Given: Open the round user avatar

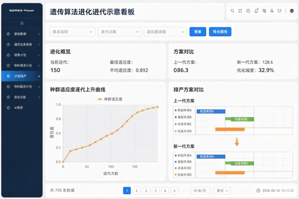Looking at the screenshot, I should point(292,11).
